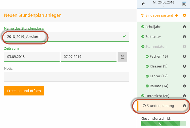
Task: Open Klassen (9) in the assistant
Action: coord(158,66)
